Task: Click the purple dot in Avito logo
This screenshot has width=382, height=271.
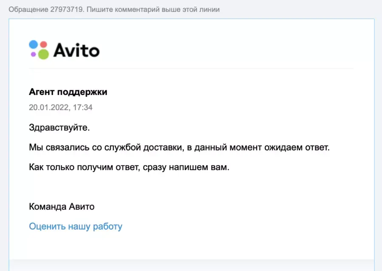Action: point(33,54)
